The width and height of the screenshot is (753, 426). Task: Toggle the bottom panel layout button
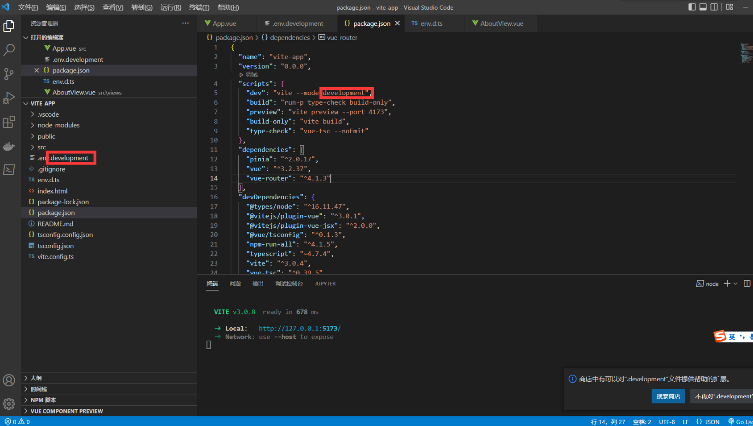tap(703, 7)
